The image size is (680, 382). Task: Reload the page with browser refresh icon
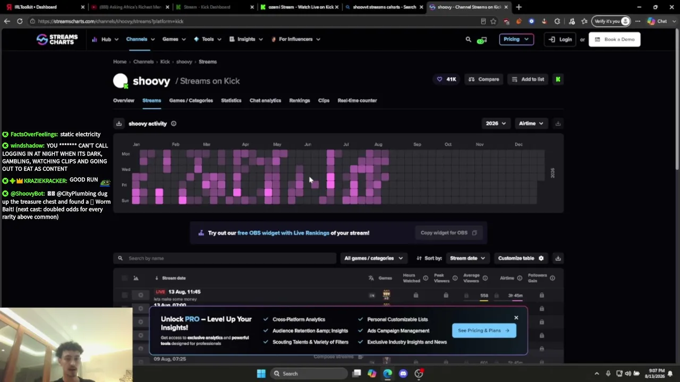tap(20, 21)
